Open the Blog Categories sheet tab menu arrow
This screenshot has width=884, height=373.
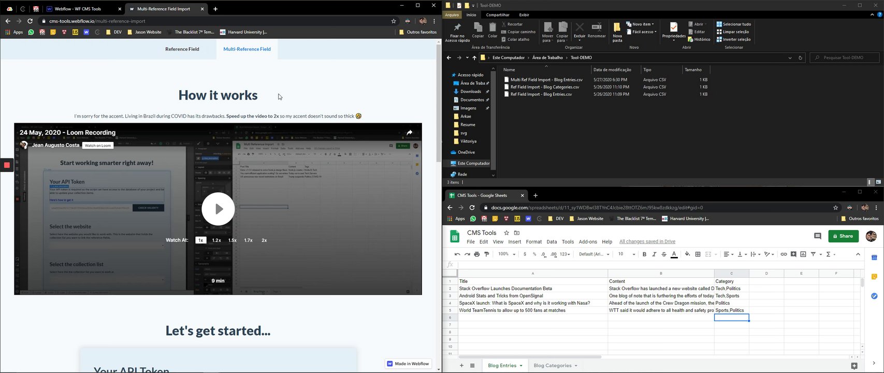(576, 366)
